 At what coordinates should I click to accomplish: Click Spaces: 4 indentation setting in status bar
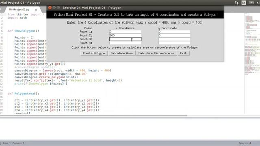click(x=245, y=143)
